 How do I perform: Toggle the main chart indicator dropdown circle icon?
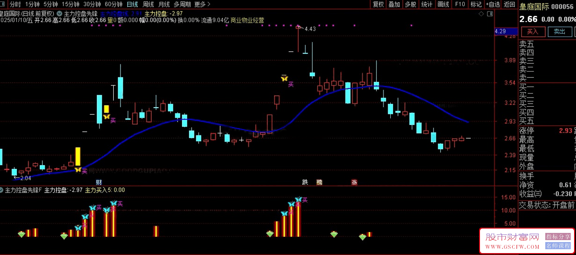point(59,13)
